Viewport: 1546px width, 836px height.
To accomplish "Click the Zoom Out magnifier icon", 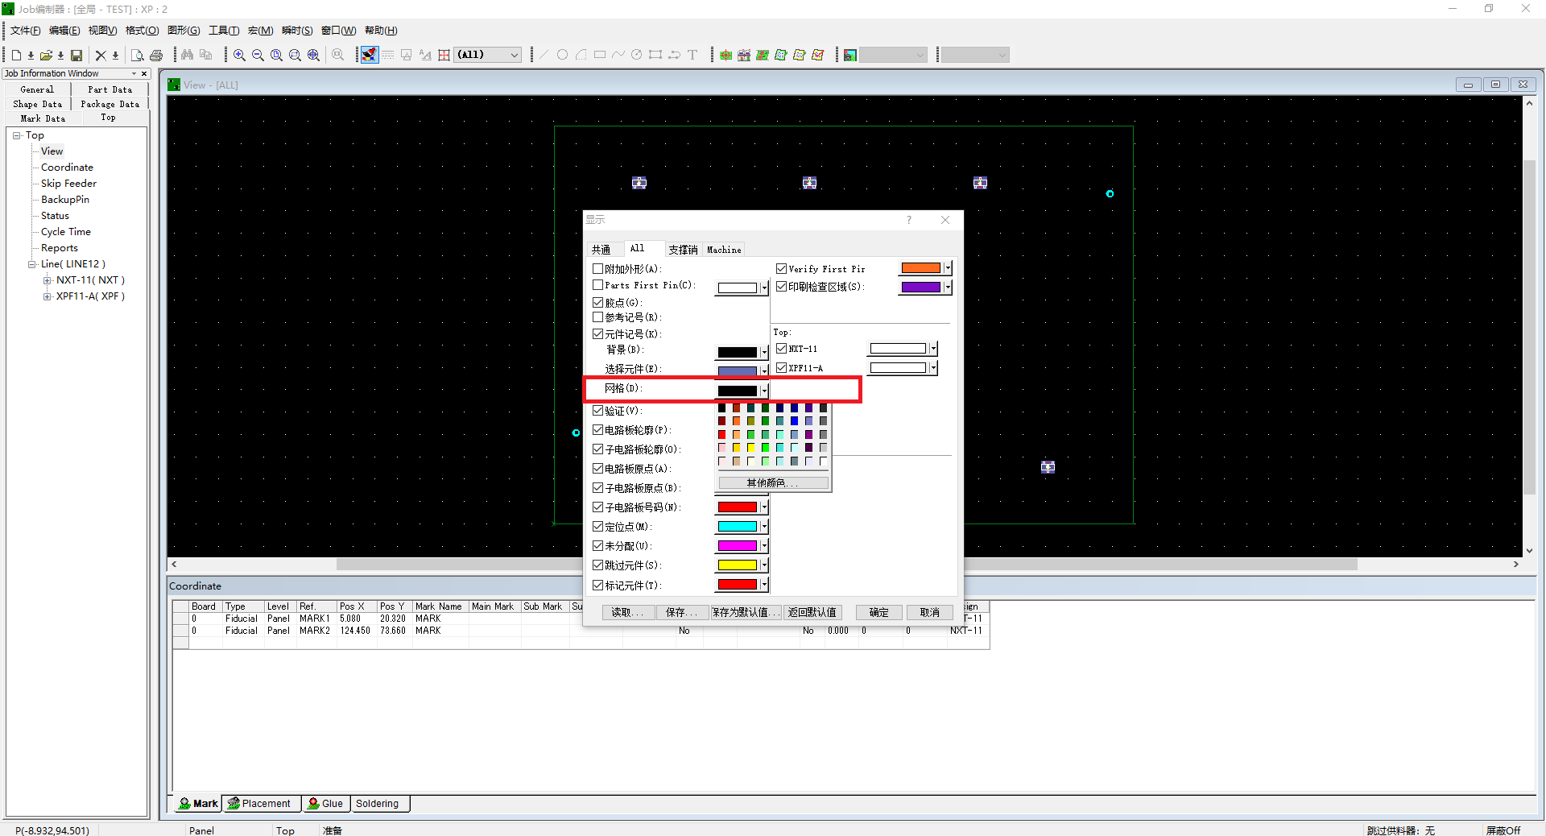I will tap(258, 55).
